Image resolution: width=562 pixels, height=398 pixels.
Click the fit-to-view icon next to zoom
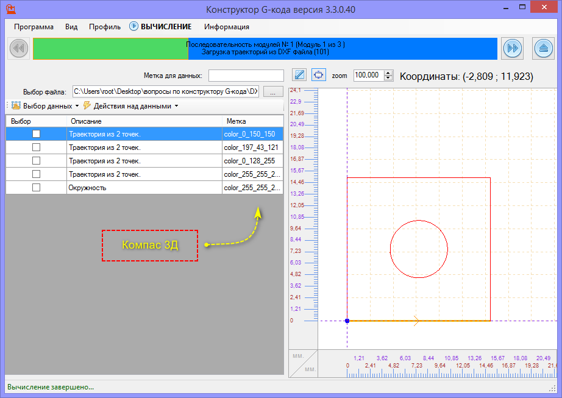coord(318,75)
